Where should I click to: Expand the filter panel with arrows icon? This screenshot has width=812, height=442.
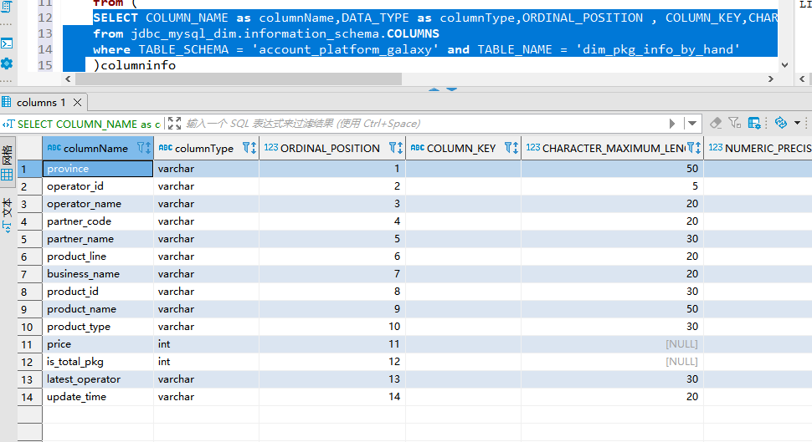point(174,124)
